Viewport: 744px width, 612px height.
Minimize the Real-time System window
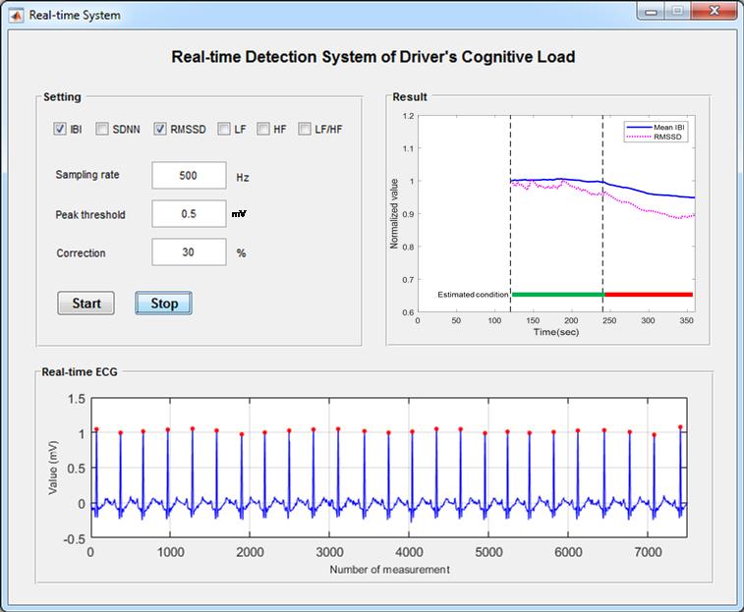651,12
